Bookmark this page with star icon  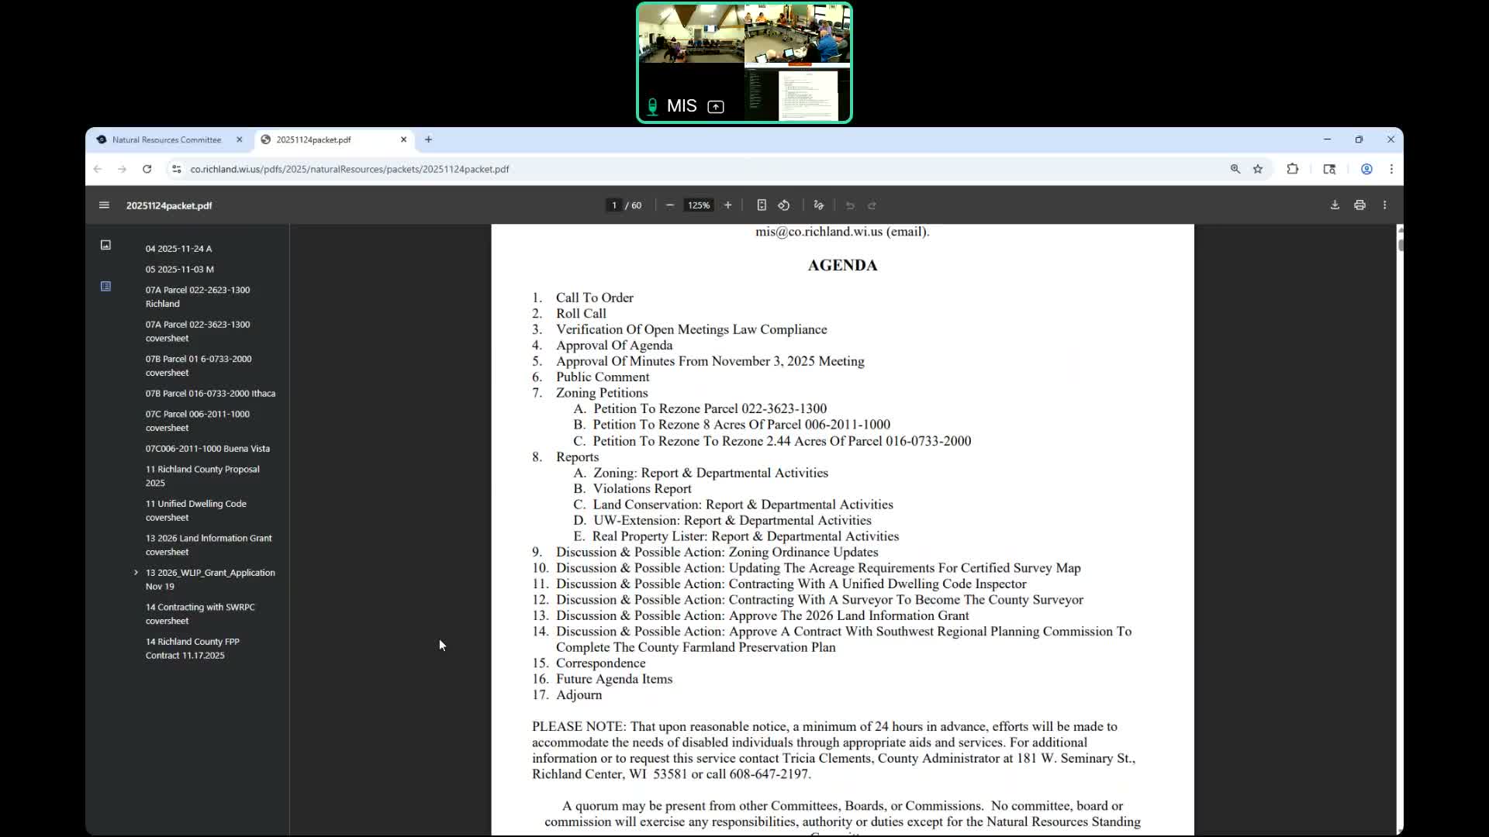1258,169
